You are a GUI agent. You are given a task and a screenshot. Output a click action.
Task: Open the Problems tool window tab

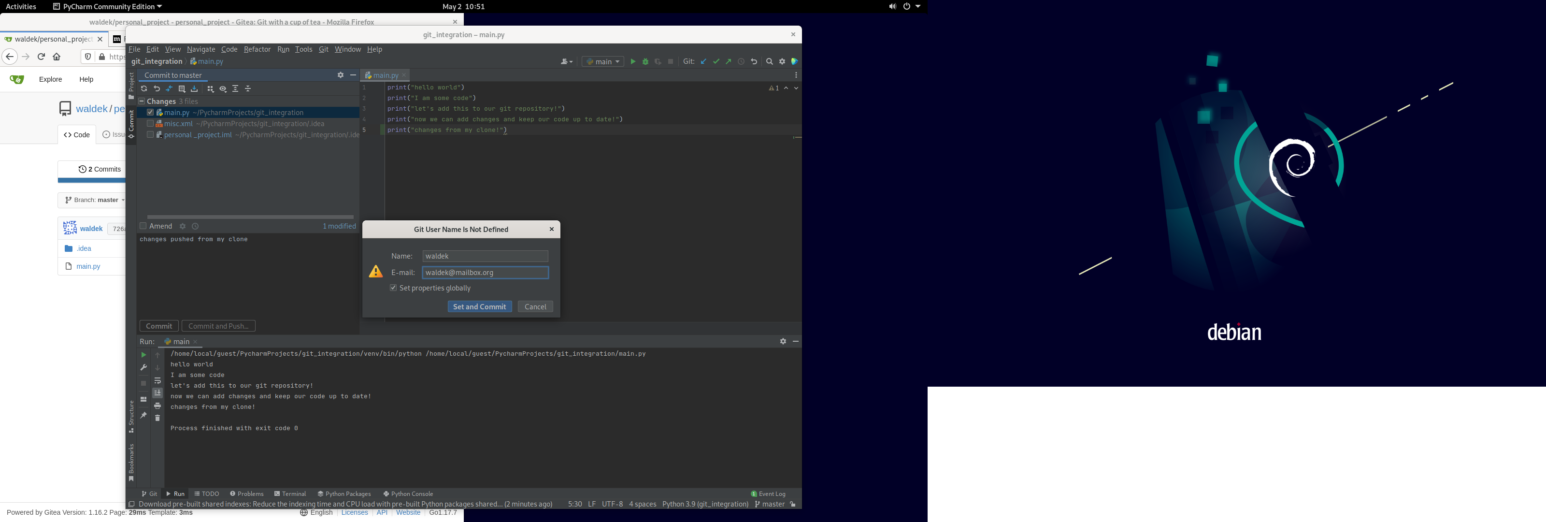(x=247, y=494)
